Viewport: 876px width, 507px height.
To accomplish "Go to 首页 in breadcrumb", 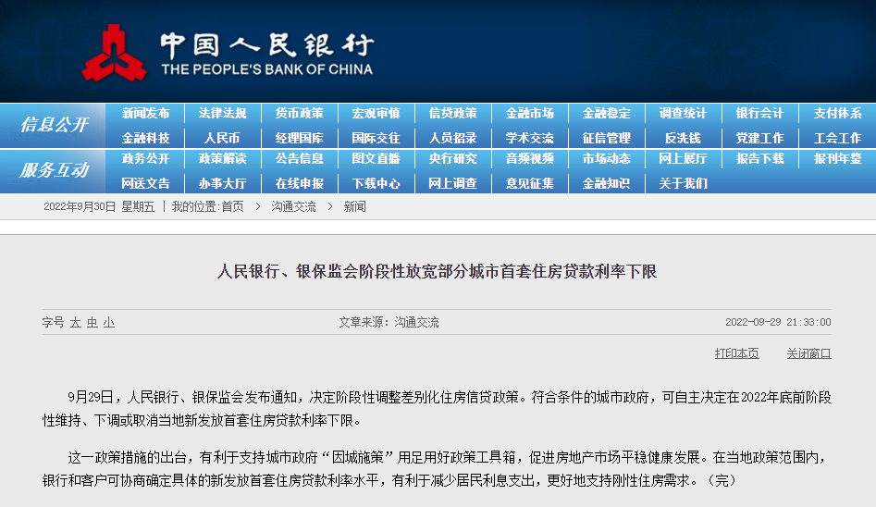I will (232, 207).
